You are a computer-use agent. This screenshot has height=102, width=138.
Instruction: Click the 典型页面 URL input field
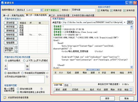(93, 22)
